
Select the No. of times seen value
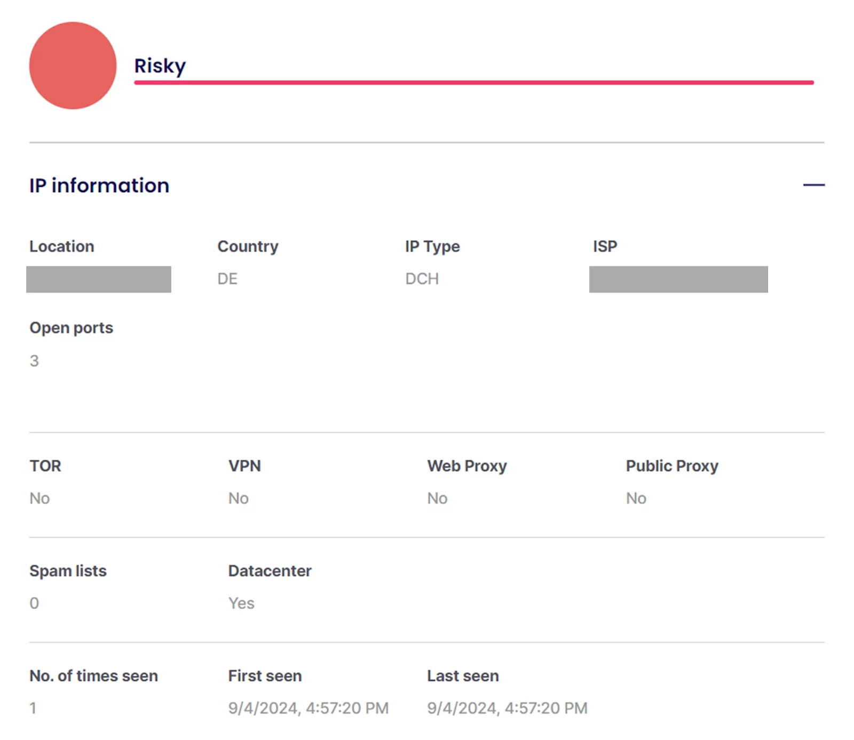tap(33, 708)
